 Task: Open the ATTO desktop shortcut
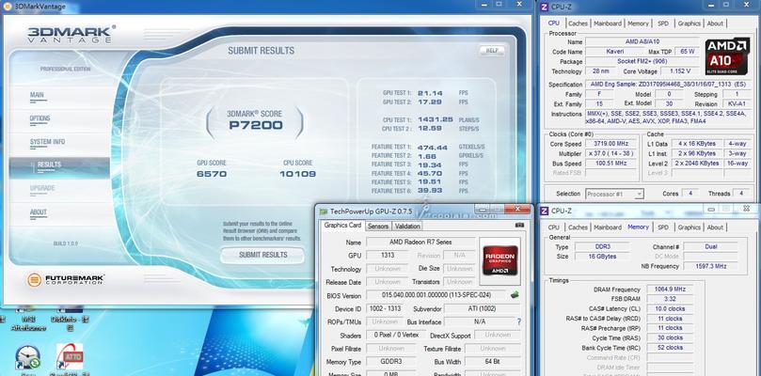click(x=70, y=356)
